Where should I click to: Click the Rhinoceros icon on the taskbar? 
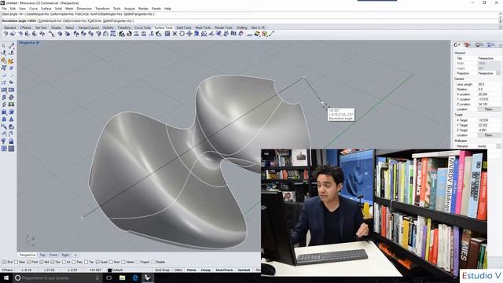tap(148, 277)
